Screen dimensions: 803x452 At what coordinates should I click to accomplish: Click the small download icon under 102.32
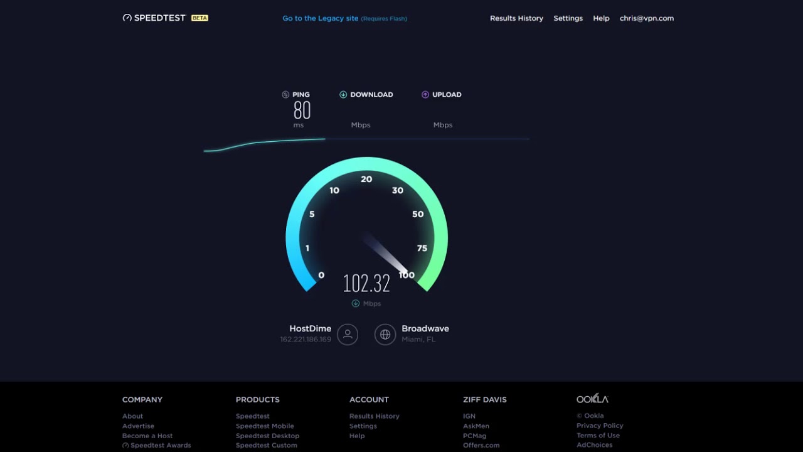click(356, 303)
